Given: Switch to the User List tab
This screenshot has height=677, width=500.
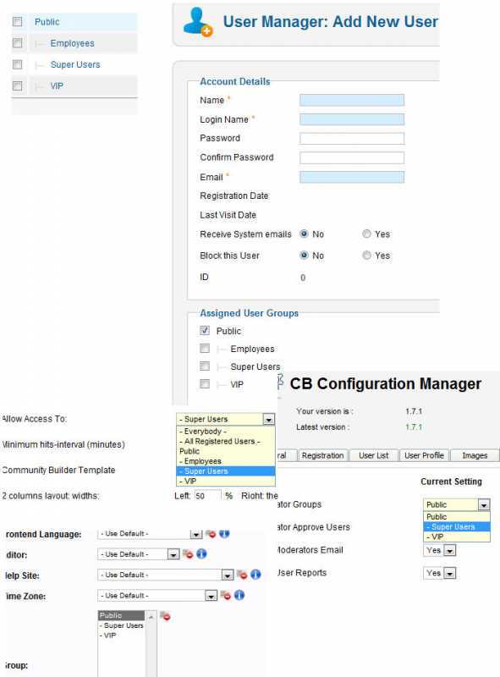Looking at the screenshot, I should coord(373,455).
